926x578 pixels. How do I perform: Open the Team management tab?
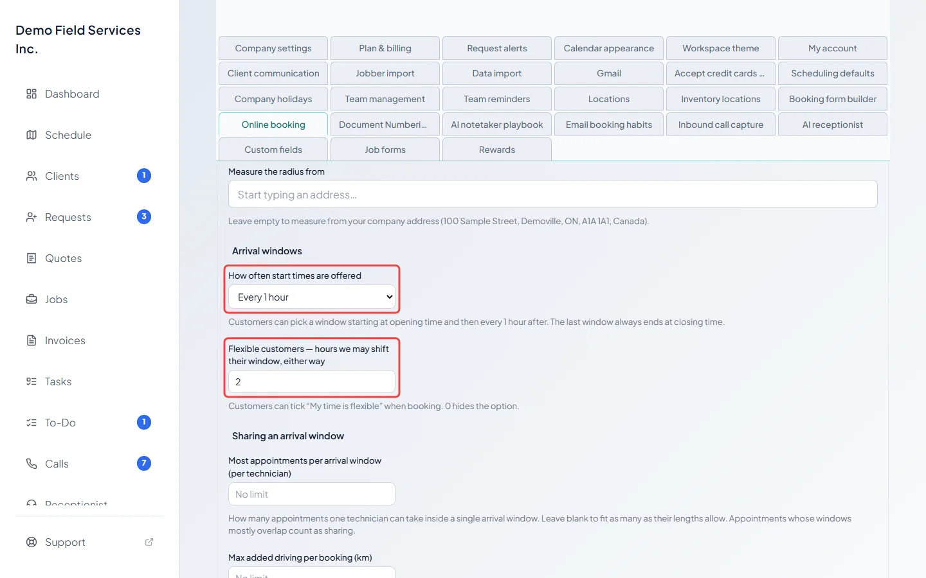click(x=385, y=99)
